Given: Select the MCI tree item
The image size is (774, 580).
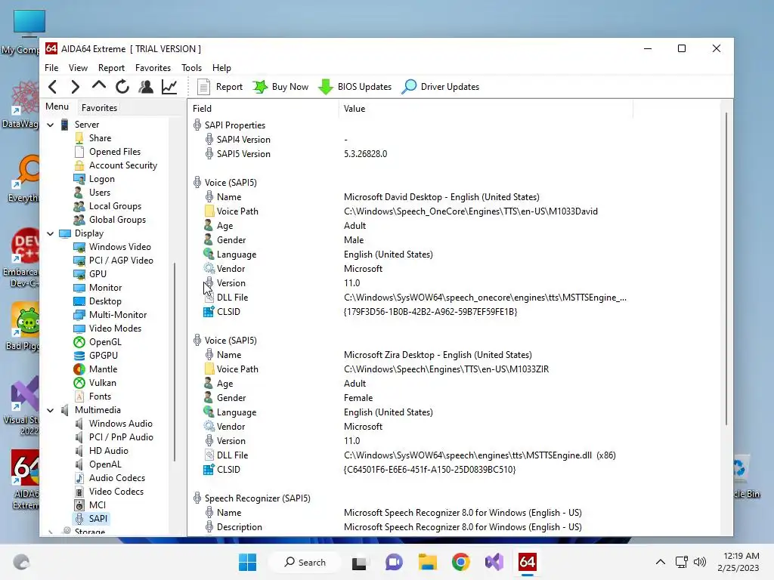Looking at the screenshot, I should 98,505.
